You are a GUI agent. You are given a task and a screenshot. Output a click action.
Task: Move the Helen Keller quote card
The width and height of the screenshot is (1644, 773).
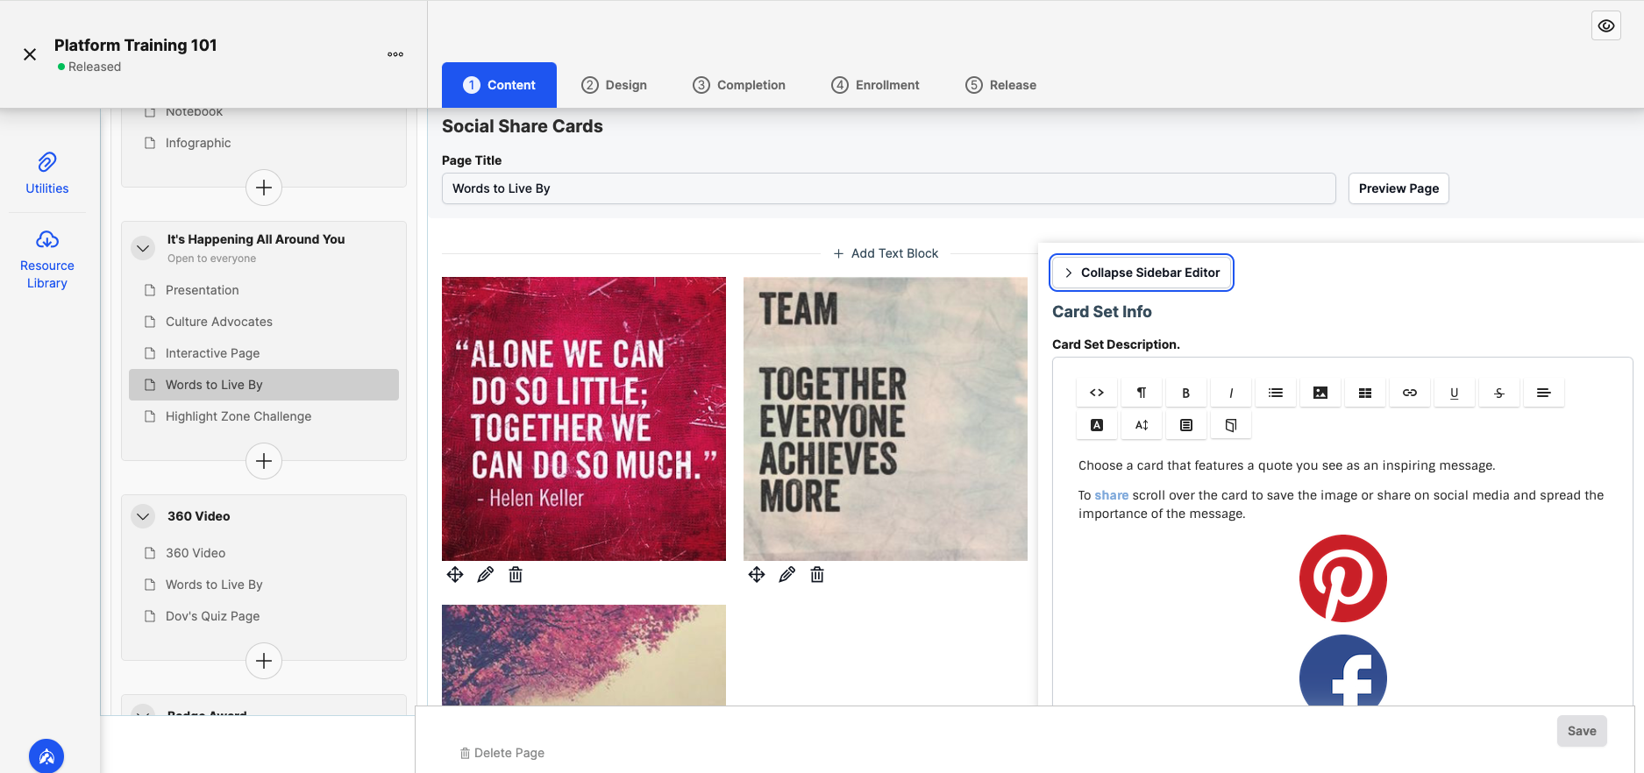click(455, 574)
